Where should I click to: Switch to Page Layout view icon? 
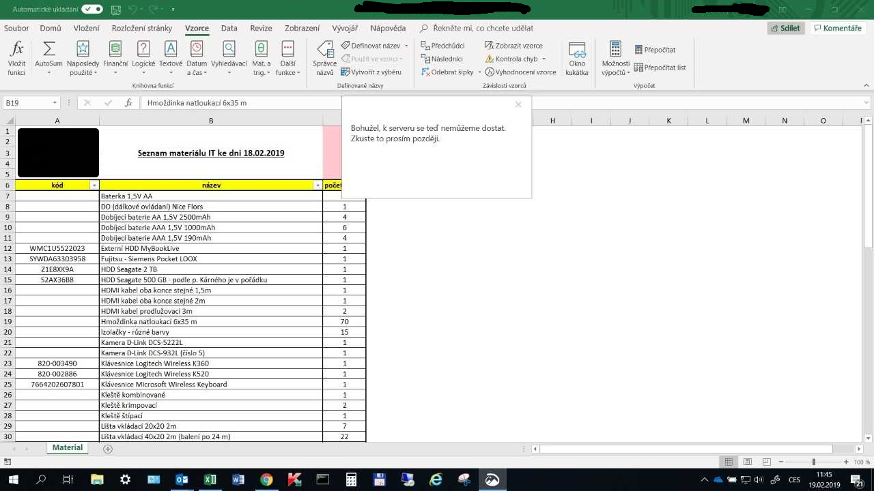tap(748, 462)
